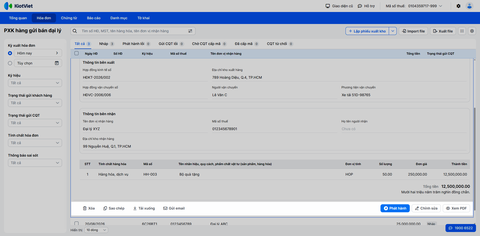Click the Phát hành publish button
Screen dimensions: 480x236
coord(395,208)
